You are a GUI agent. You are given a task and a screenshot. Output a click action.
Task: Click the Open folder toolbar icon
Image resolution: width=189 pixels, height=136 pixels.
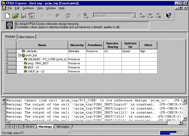(16, 16)
